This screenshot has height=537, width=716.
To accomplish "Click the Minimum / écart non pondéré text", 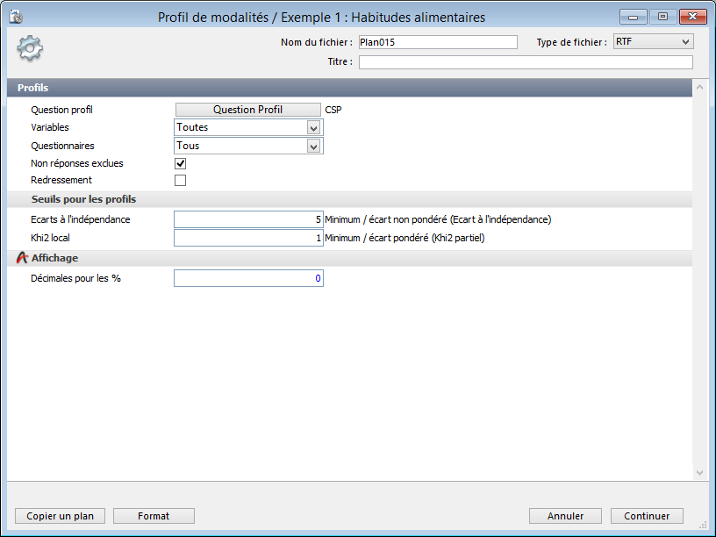I will pos(438,219).
